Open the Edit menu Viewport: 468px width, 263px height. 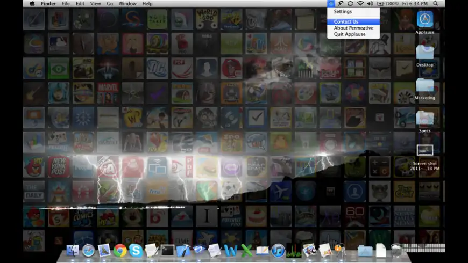(x=80, y=4)
